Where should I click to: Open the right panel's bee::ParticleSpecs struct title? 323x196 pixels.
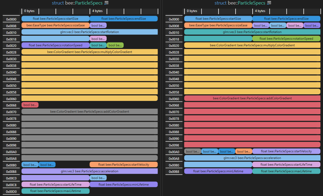pos(240,3)
